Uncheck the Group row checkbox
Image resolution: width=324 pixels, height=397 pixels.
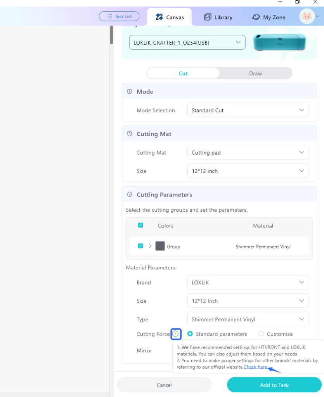coord(140,246)
